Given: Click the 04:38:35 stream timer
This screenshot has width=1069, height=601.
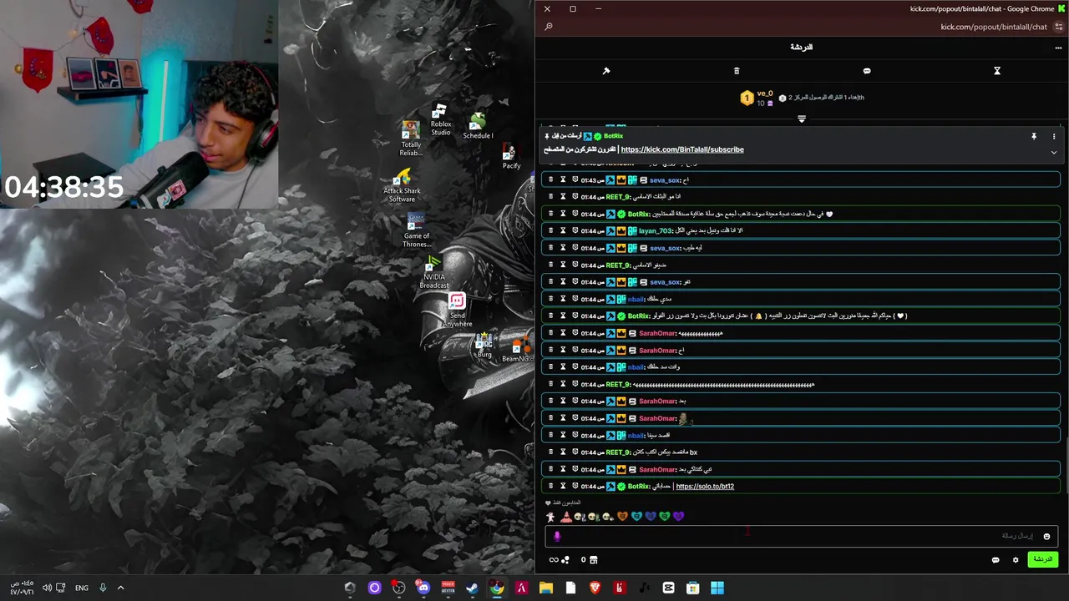Looking at the screenshot, I should 64,187.
